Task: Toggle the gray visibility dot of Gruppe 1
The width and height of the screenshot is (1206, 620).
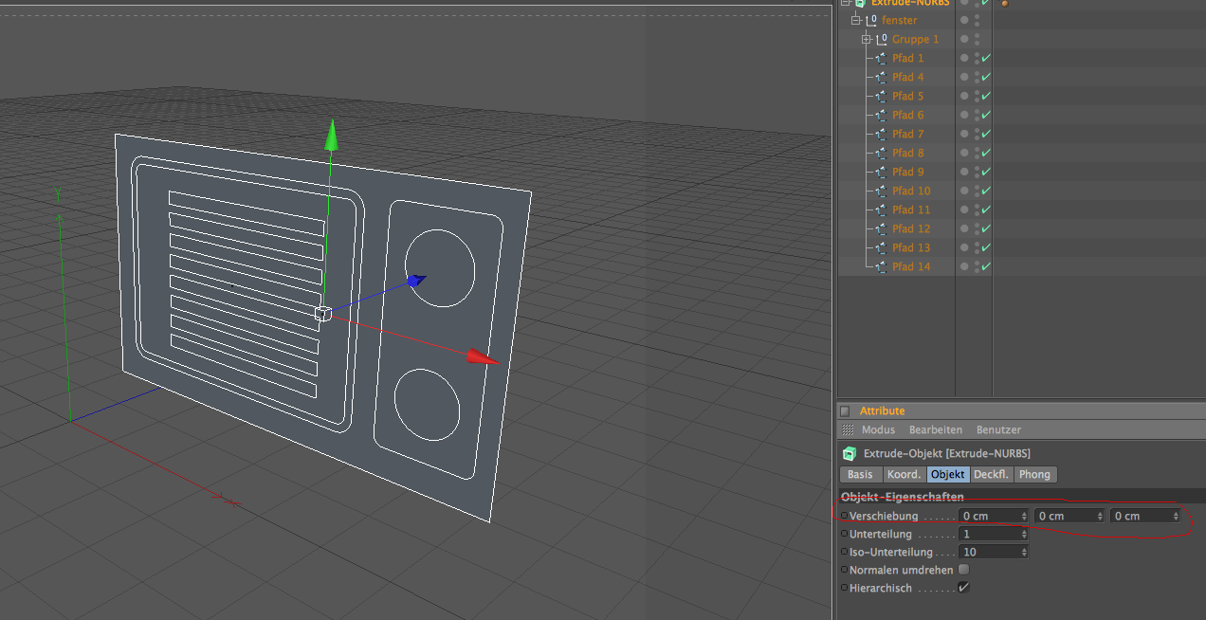Action: point(964,39)
